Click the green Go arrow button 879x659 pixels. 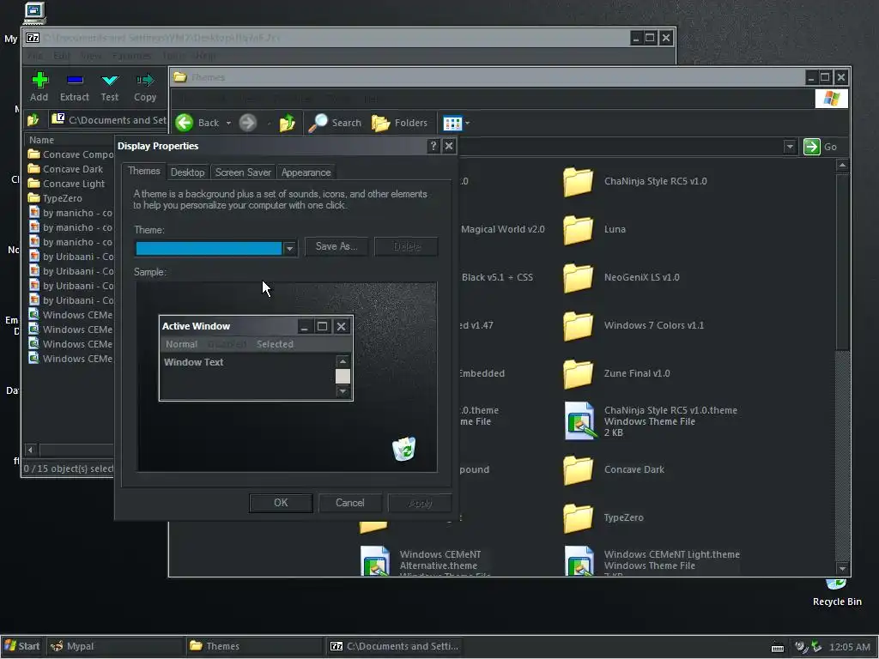812,147
